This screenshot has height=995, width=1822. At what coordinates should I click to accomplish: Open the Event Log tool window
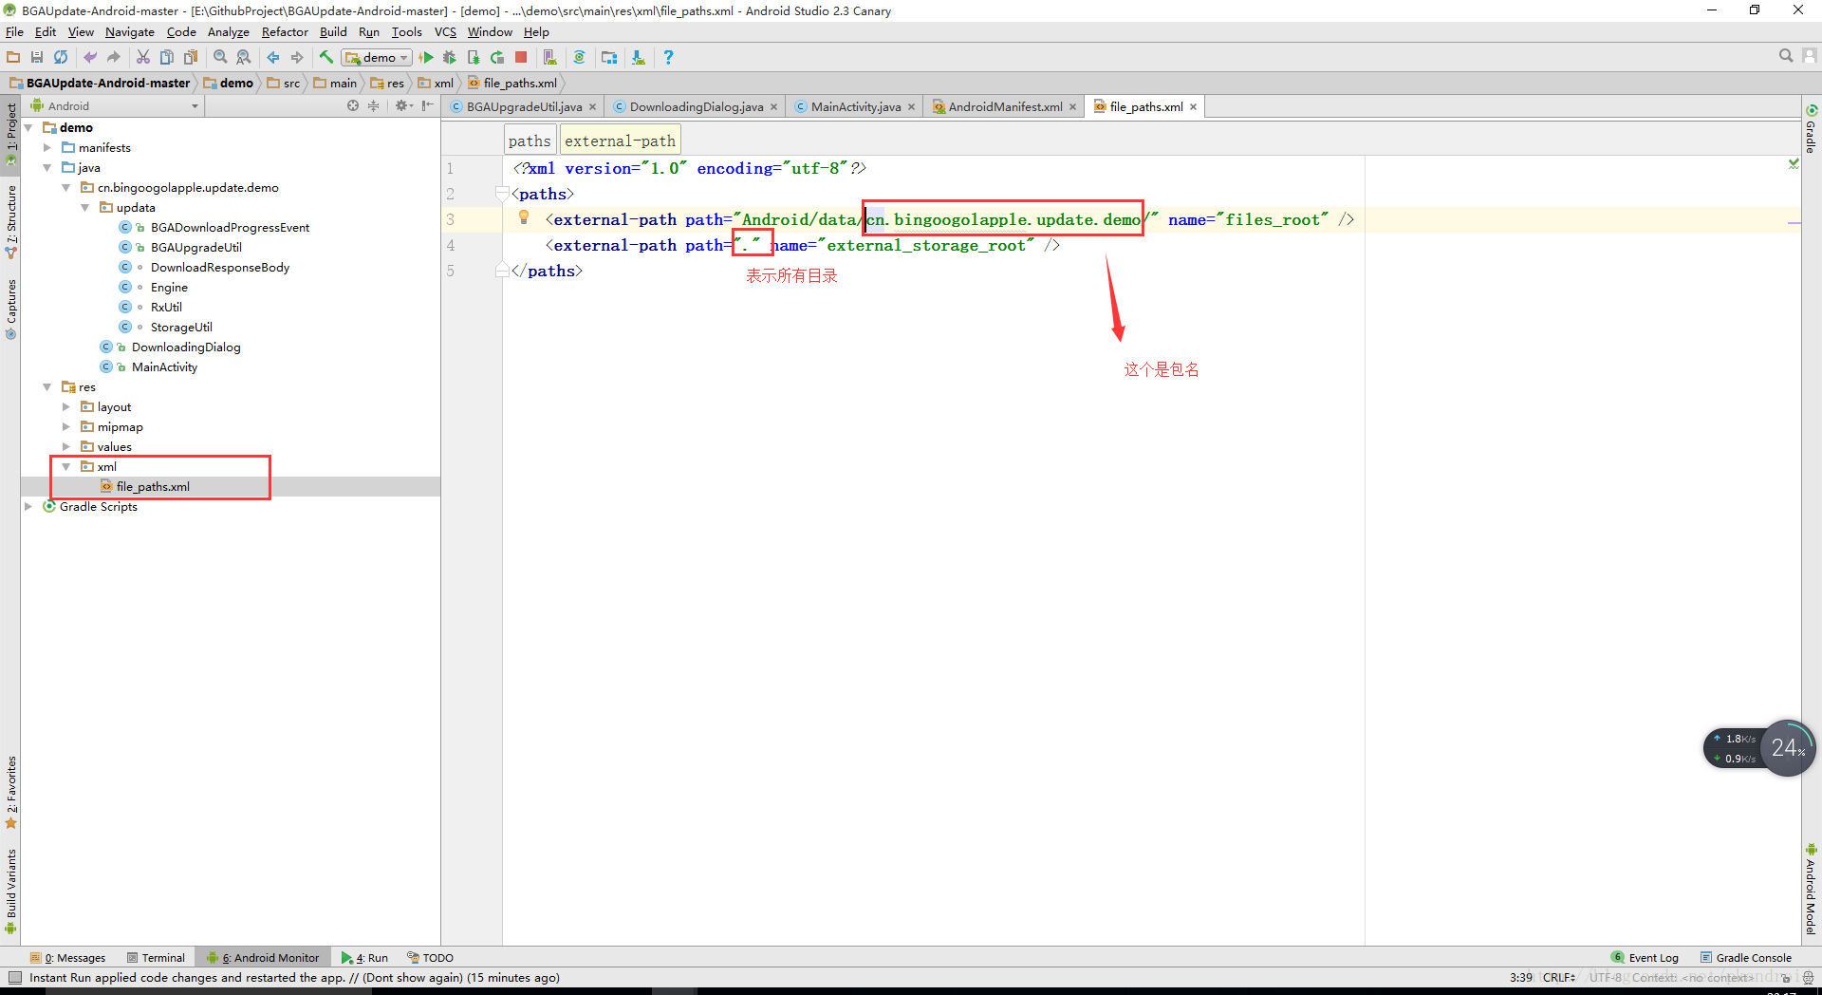1645,957
